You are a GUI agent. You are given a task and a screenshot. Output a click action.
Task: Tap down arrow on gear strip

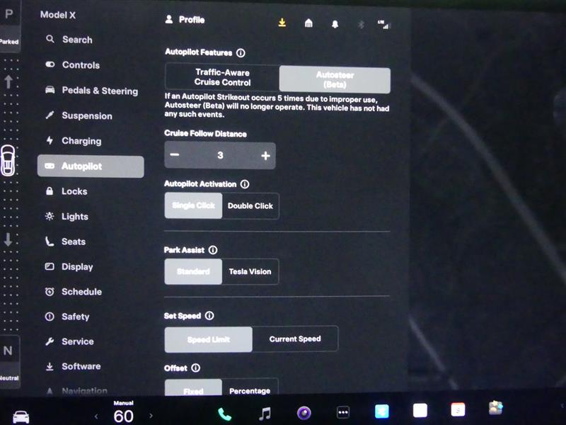[x=8, y=239]
